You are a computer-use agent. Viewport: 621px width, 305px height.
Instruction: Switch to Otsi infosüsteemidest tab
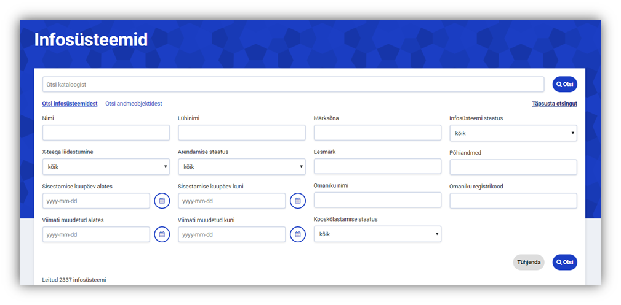(70, 104)
